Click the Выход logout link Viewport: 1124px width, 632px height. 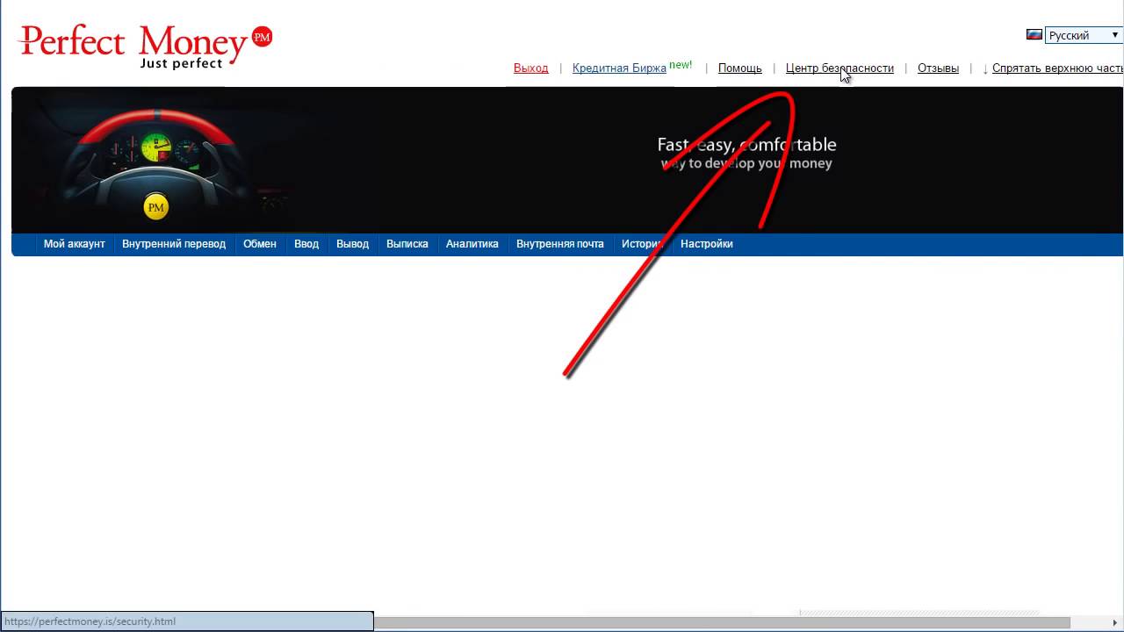[530, 68]
